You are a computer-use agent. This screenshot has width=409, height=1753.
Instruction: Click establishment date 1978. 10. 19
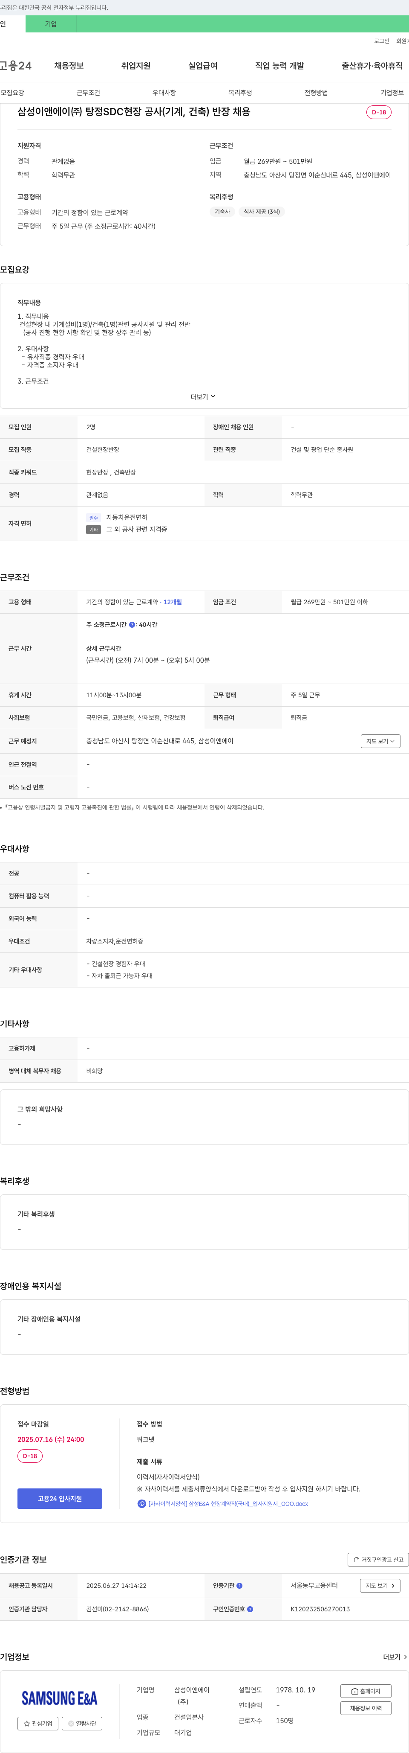tap(296, 1690)
